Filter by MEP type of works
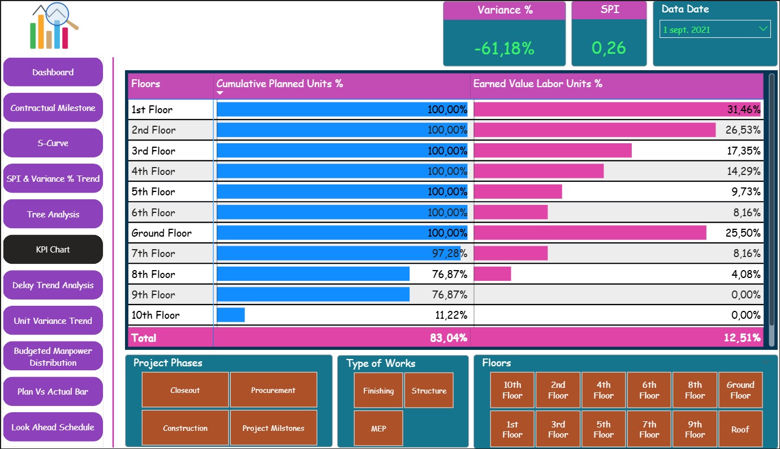The image size is (780, 449). (378, 429)
